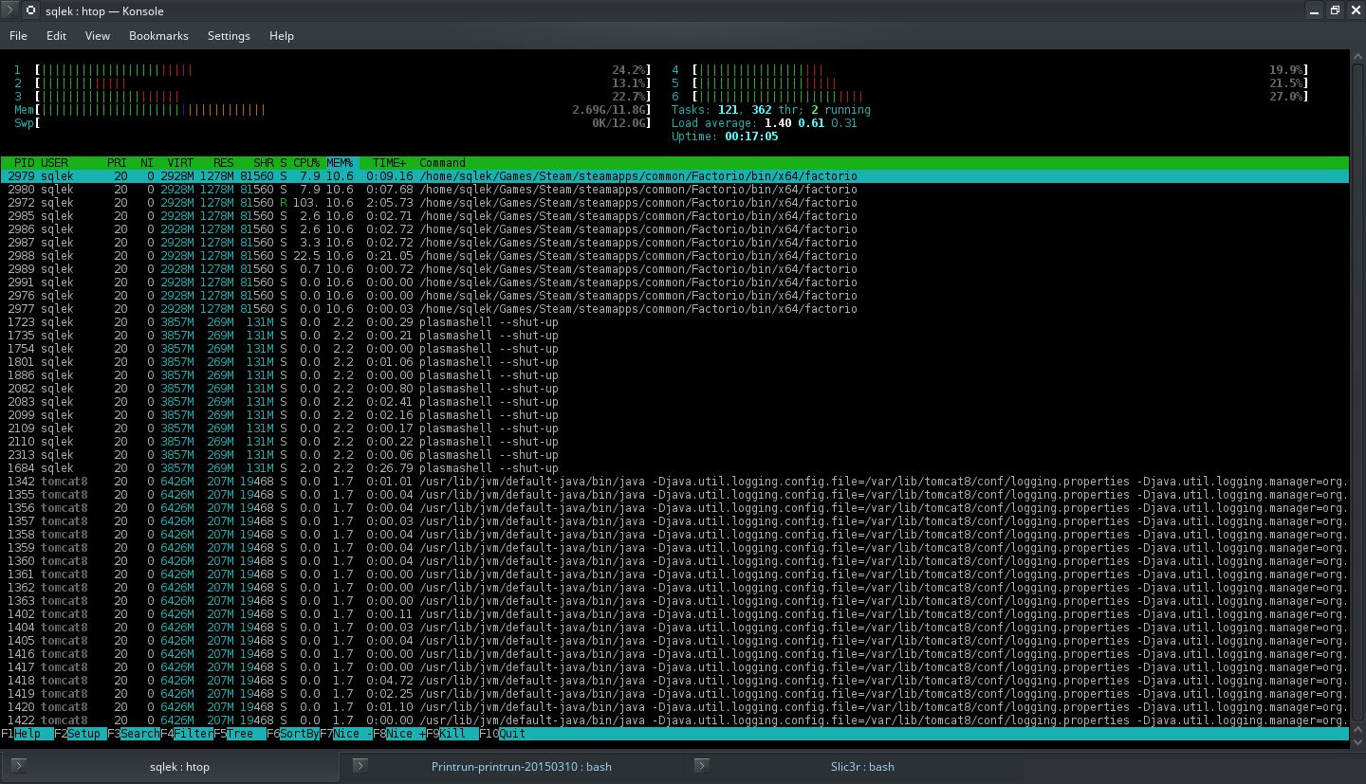Switch to the sqlek : htop tab
Screen dimensions: 1366x784
pos(170,766)
